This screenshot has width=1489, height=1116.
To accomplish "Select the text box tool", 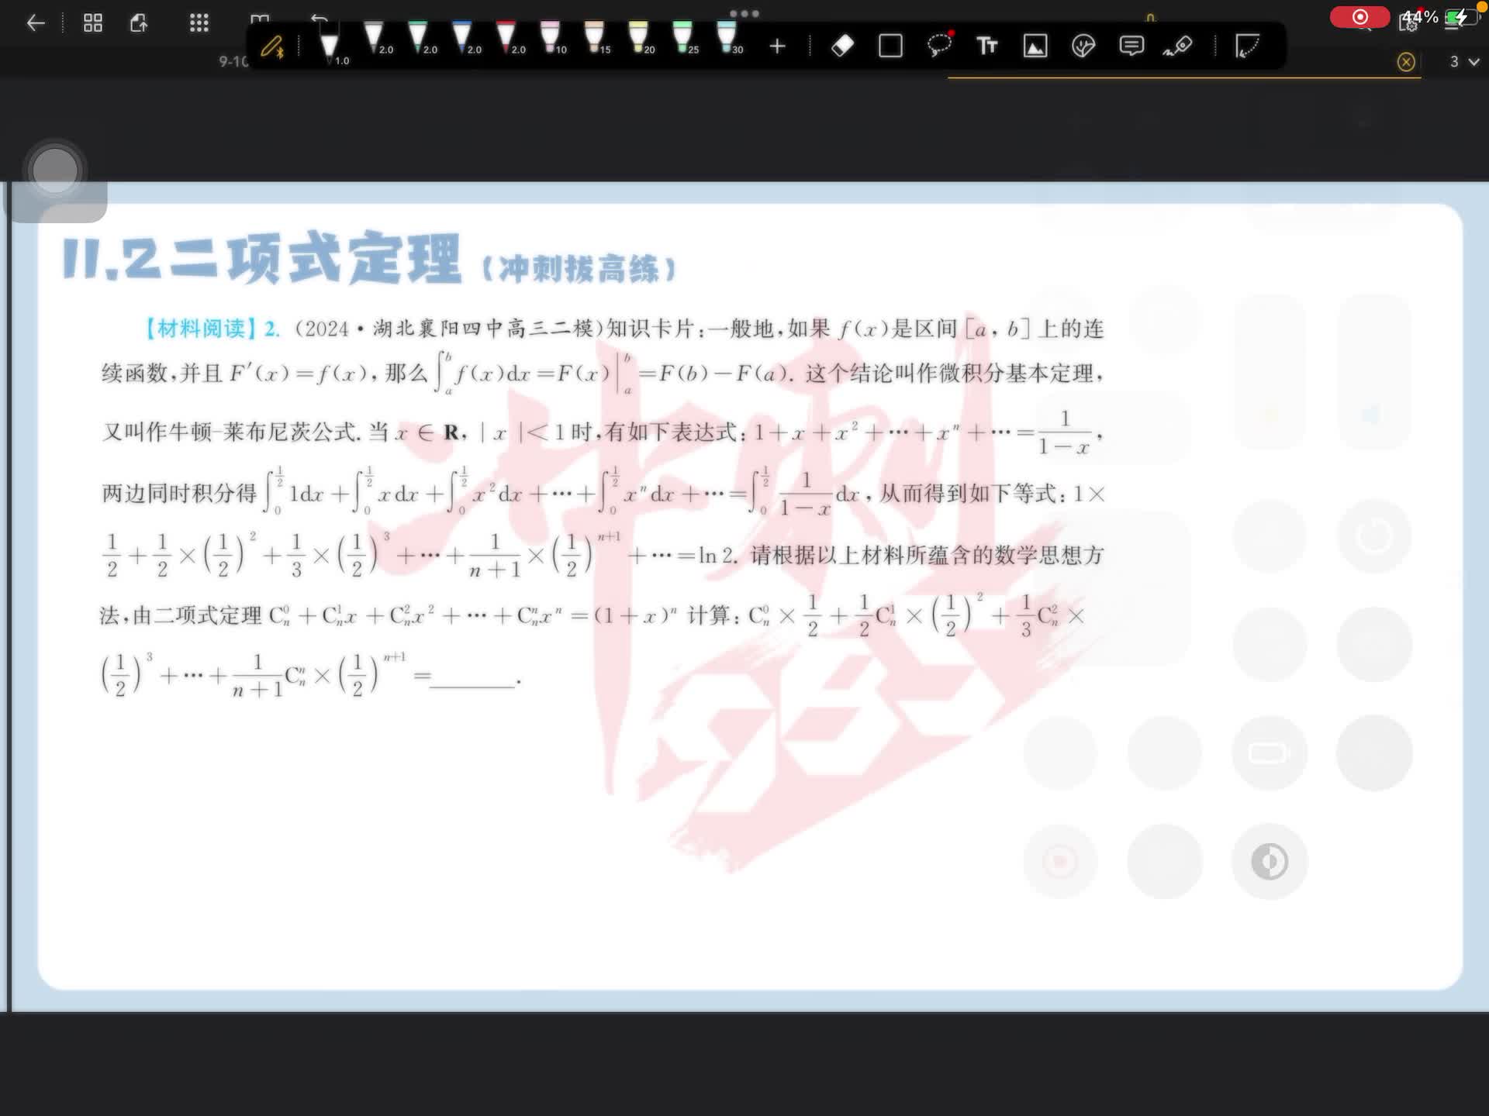I will 986,46.
